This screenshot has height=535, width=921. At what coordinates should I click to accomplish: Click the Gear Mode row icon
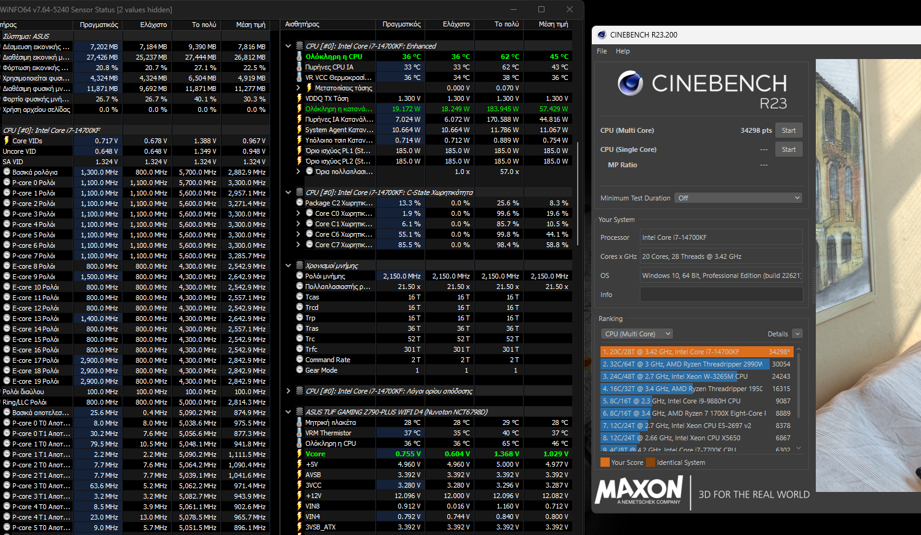300,370
